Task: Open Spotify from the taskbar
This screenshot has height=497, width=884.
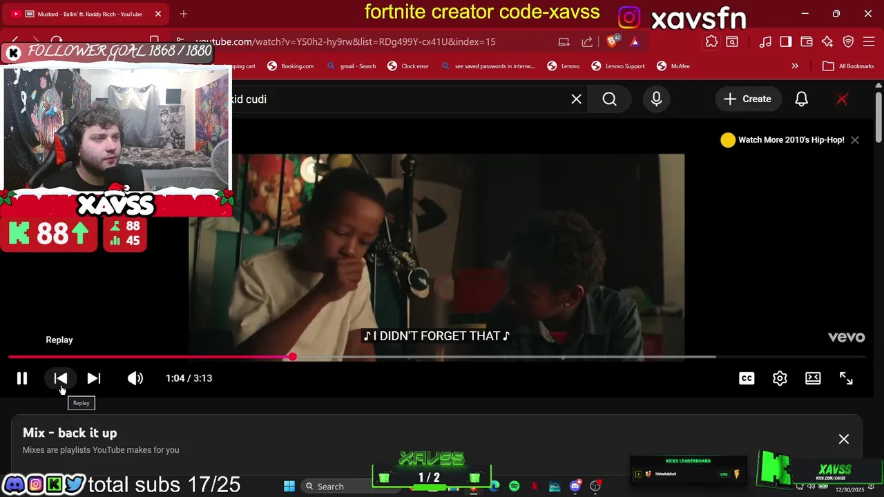Action: click(x=514, y=486)
